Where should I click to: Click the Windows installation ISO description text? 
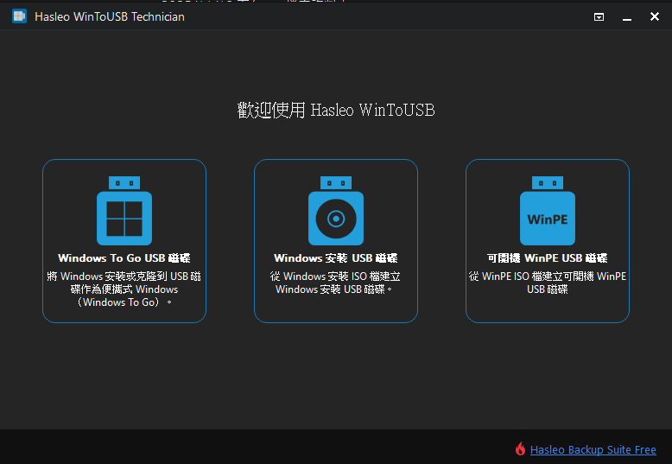[336, 283]
